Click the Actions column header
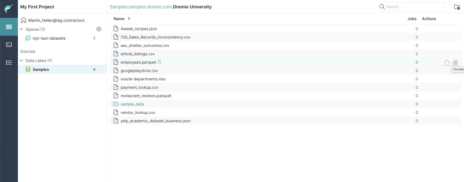 pyautogui.click(x=429, y=19)
